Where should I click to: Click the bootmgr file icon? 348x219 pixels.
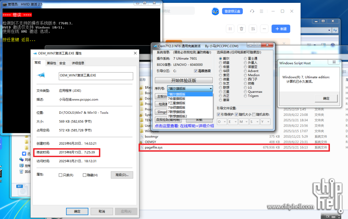[142, 137]
